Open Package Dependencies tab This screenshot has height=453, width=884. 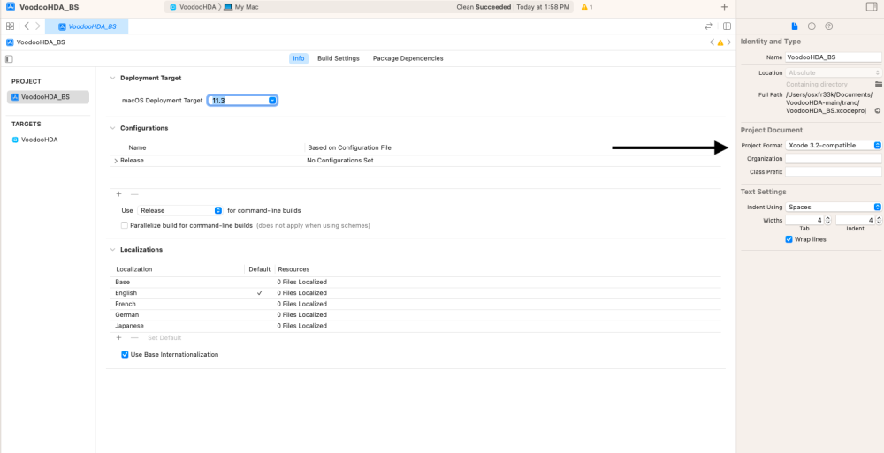408,58
